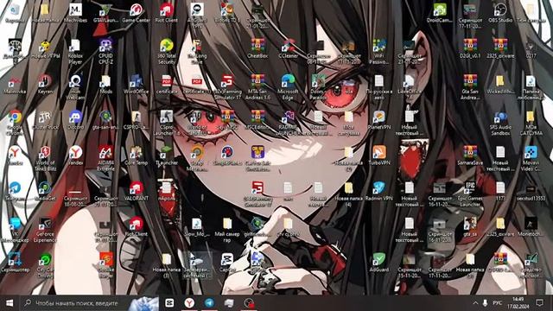The width and height of the screenshot is (553, 311).
Task: Open Yandex Browser from the taskbar
Action: 189,303
